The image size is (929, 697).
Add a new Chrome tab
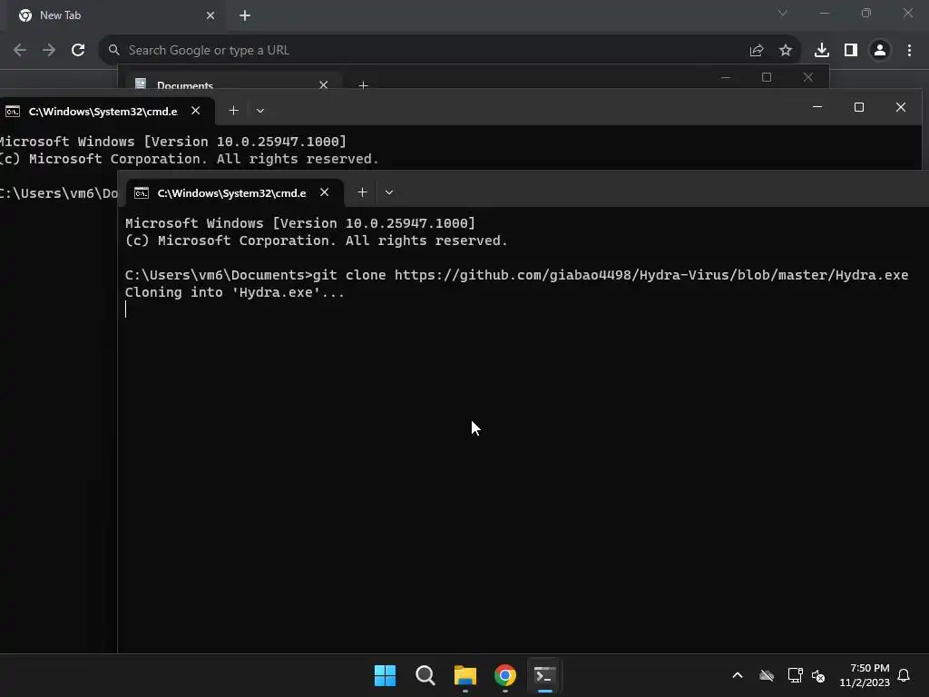point(245,15)
